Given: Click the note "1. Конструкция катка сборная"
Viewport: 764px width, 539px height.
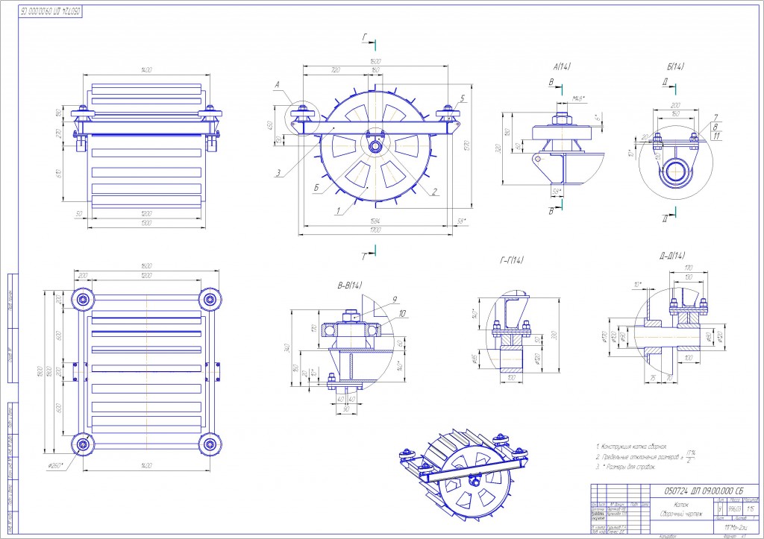Looking at the screenshot, I should [x=631, y=446].
